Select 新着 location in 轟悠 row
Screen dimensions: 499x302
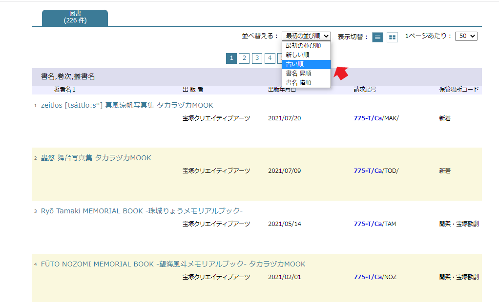(445, 171)
